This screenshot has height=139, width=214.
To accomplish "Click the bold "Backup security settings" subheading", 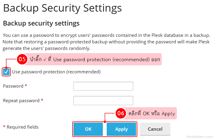I will pyautogui.click(x=41, y=23).
